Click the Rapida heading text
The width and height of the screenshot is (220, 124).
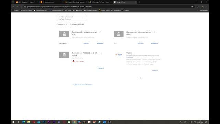[129, 53]
